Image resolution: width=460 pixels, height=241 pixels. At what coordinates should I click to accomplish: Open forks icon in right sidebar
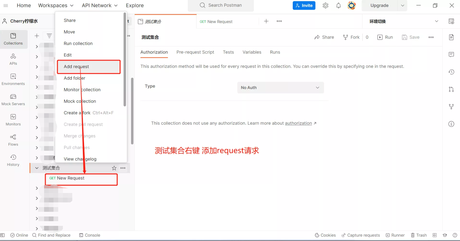(451, 107)
